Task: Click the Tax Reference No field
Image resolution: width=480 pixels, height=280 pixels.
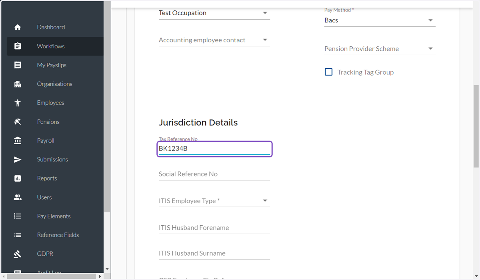Action: coord(214,149)
